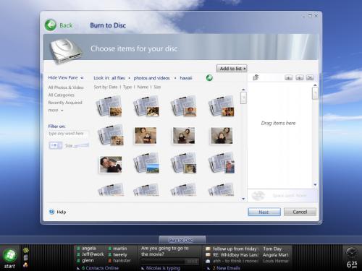Image resolution: width=362 pixels, height=271 pixels.
Task: Sort items by Date
Action: [x=113, y=87]
